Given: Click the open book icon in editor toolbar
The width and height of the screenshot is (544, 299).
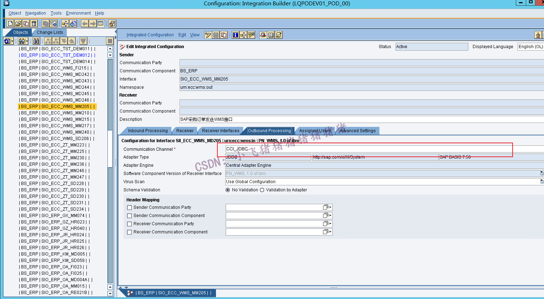Looking at the screenshot, I should point(271,35).
